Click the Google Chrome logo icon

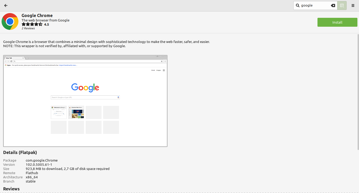point(10,21)
